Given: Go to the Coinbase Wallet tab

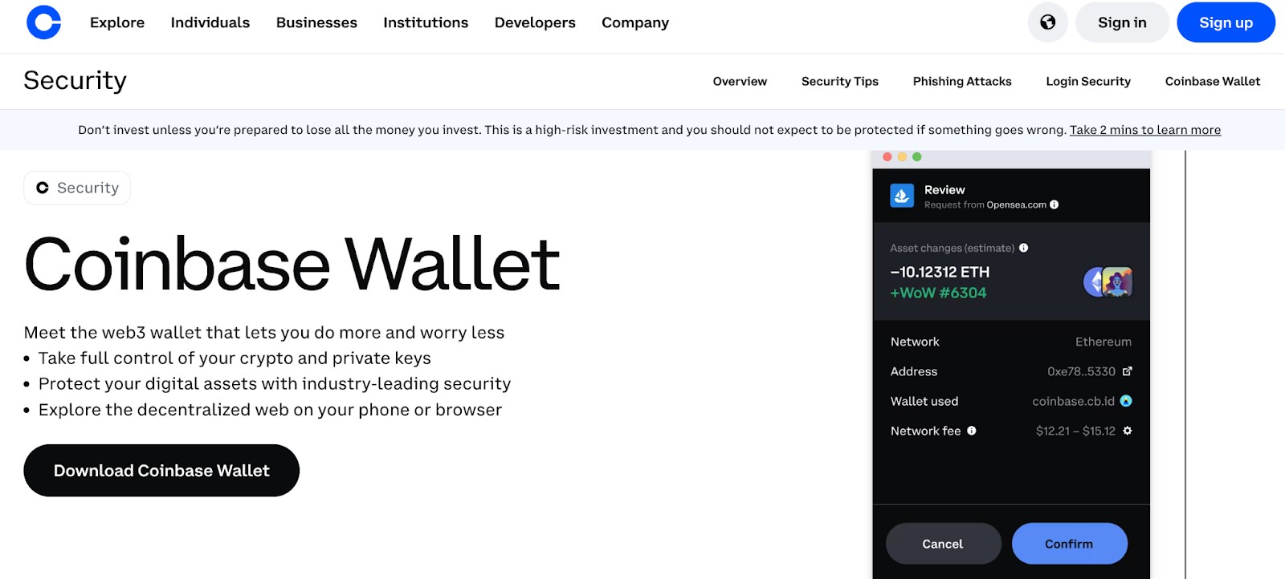Looking at the screenshot, I should pyautogui.click(x=1213, y=81).
